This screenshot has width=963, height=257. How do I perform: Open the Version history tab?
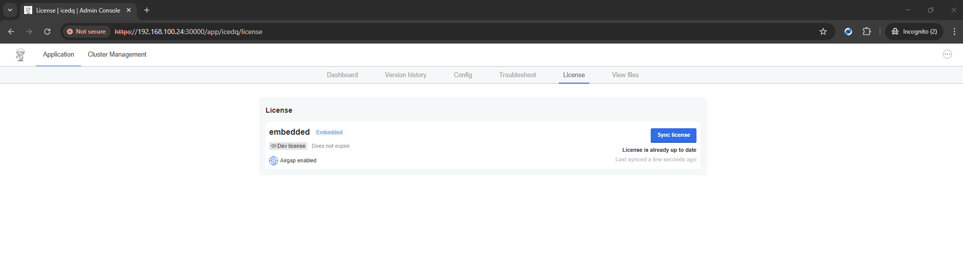click(405, 75)
